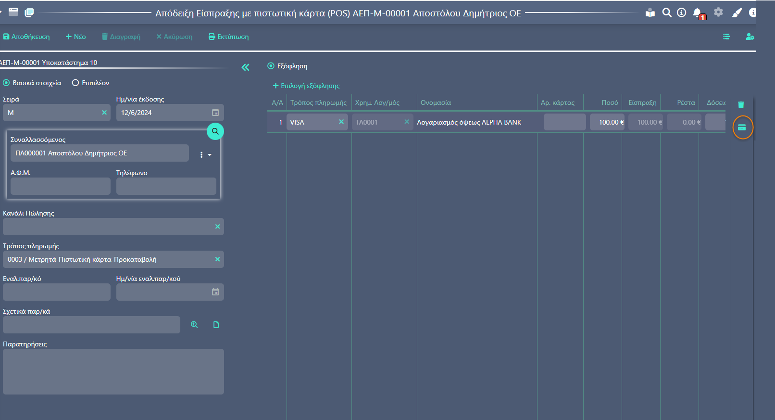This screenshot has height=420, width=775.
Task: Click the Εναλ.παρ/κό input field
Action: click(57, 292)
